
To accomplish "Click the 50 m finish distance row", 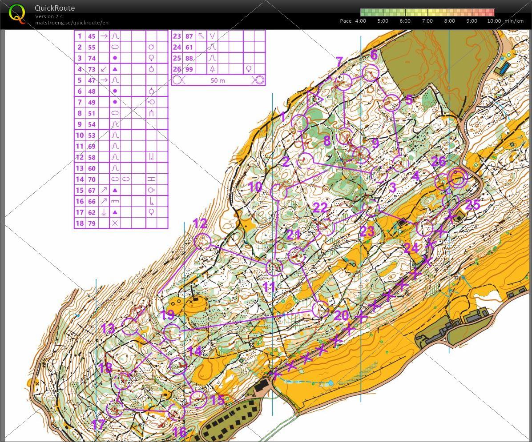I will point(218,80).
